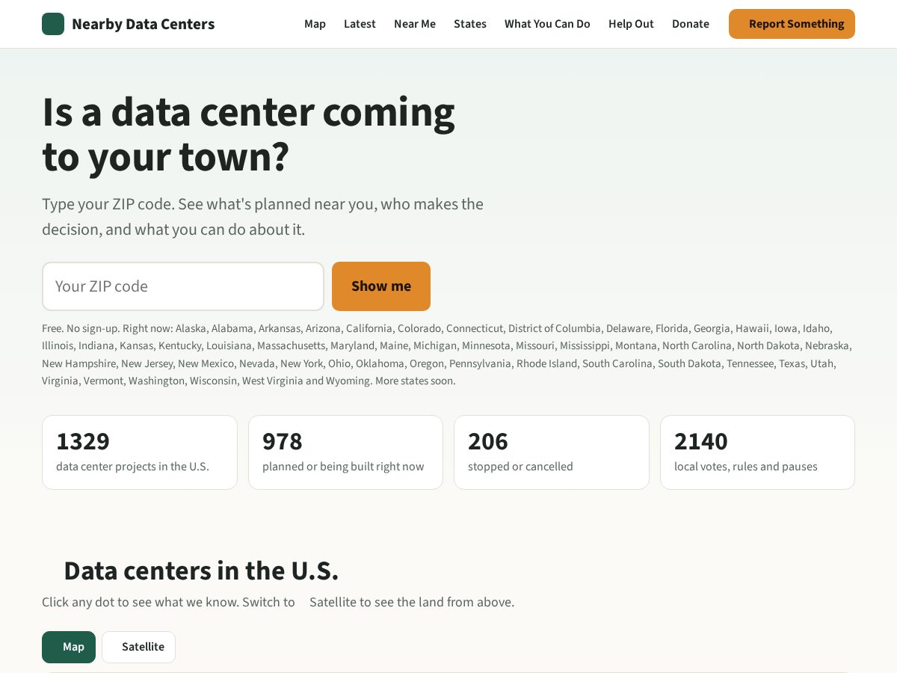Click the Report Something button
Image resolution: width=897 pixels, height=673 pixels.
792,24
